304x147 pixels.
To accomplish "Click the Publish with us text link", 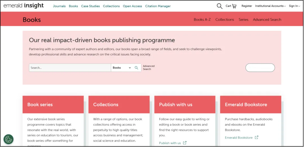I will point(170,143).
